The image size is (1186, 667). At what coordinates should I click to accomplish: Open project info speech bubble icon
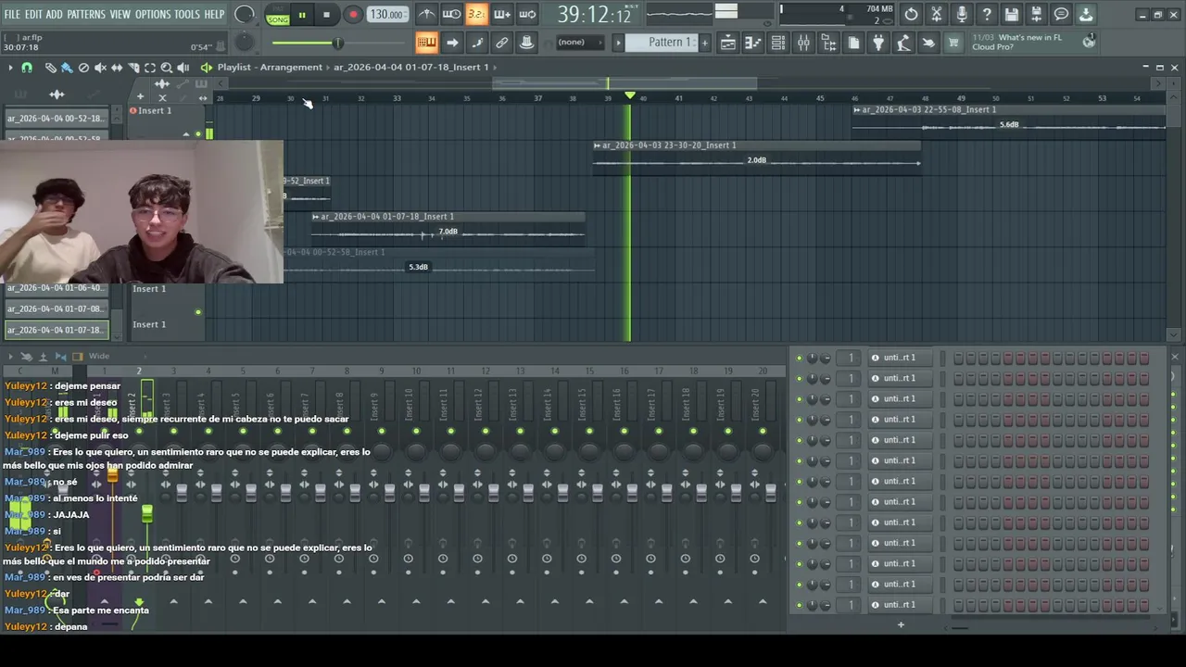pyautogui.click(x=1062, y=15)
